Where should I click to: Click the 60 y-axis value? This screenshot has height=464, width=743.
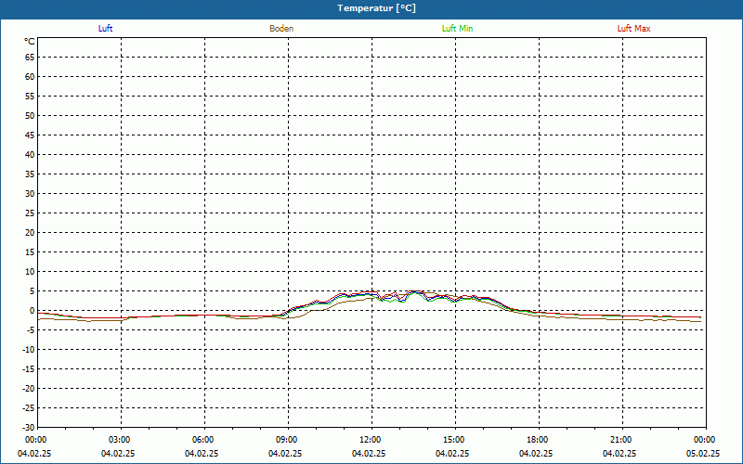point(30,77)
